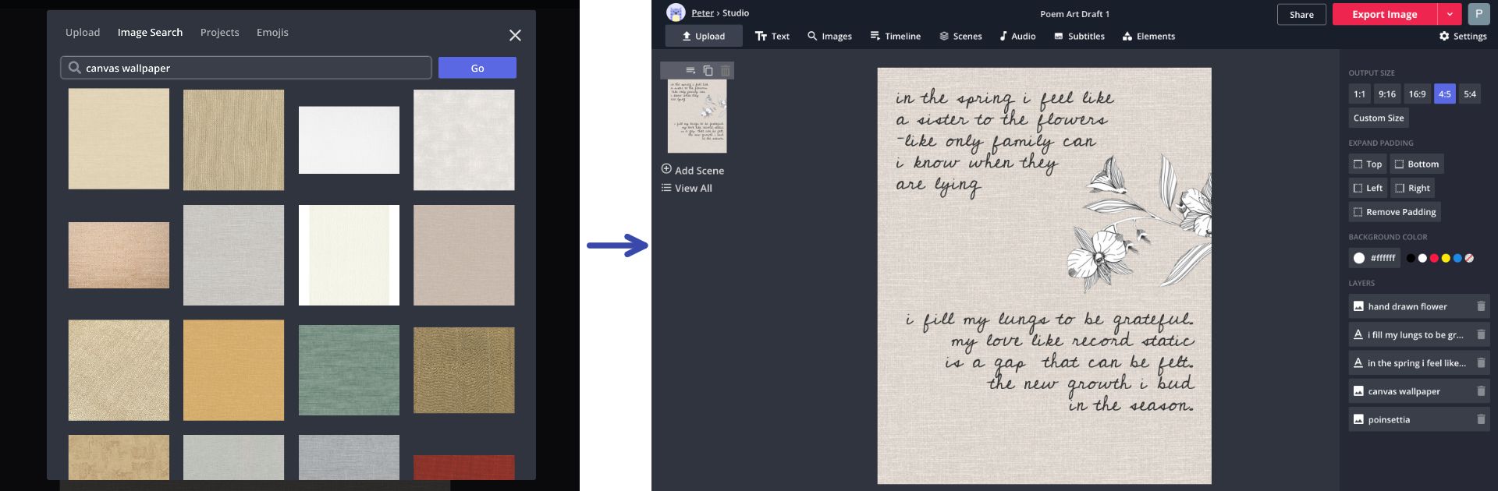Image resolution: width=1498 pixels, height=491 pixels.
Task: Delete the 'in the spring i feel like' layer
Action: pos(1481,362)
